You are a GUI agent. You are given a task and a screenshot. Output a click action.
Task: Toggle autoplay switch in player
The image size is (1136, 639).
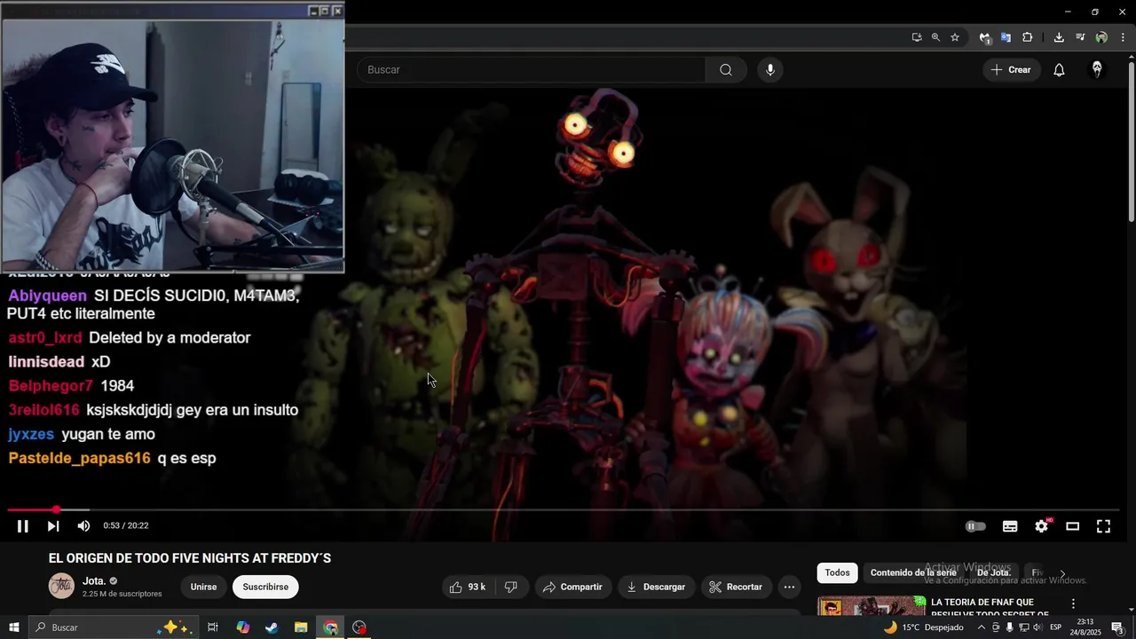[975, 526]
